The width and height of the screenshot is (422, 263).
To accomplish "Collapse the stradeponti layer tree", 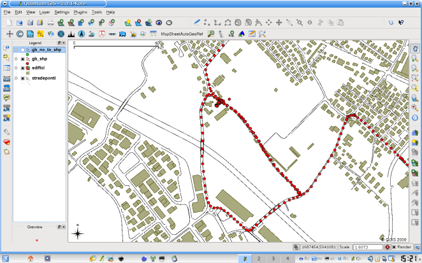I will point(16,78).
